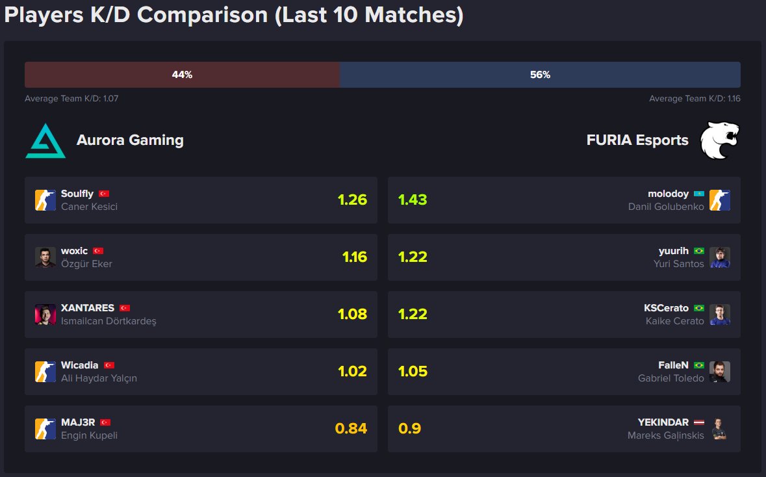This screenshot has width=766, height=477.
Task: Click MAJ3R's default player avatar
Action: pyautogui.click(x=45, y=429)
